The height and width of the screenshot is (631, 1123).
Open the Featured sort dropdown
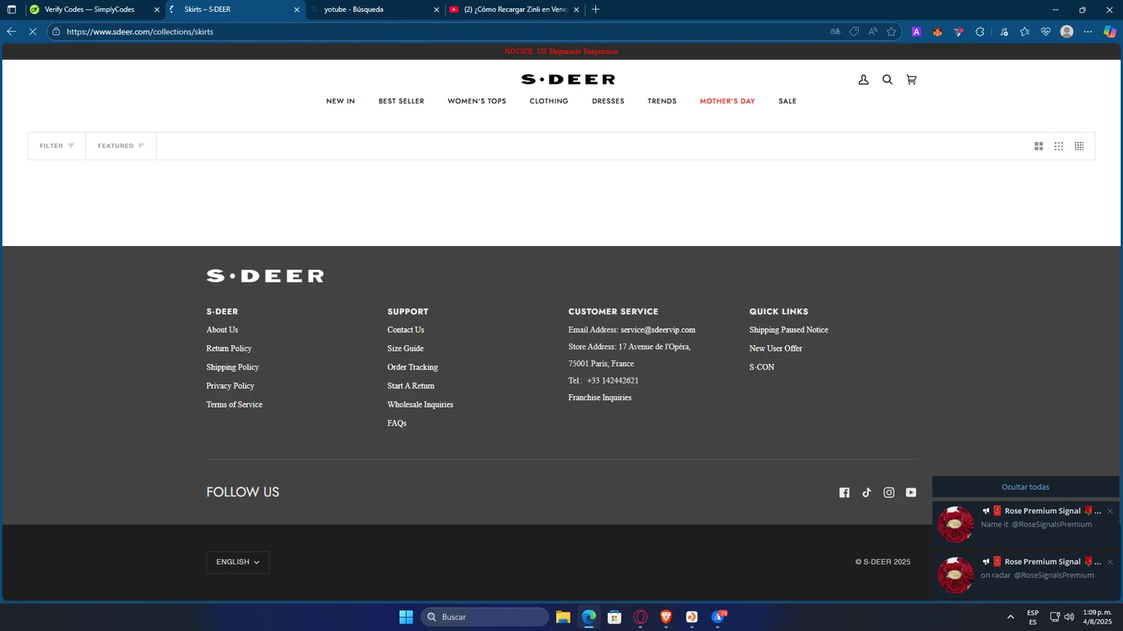[121, 146]
